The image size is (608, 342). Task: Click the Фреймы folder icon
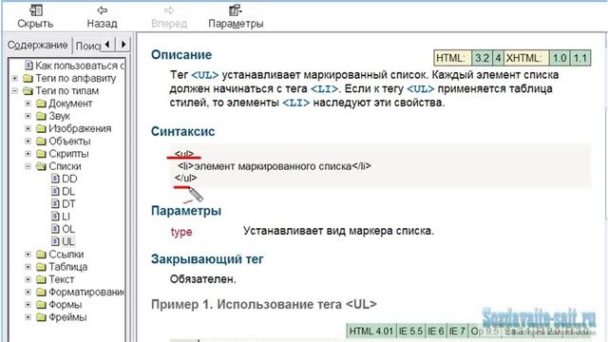(41, 317)
